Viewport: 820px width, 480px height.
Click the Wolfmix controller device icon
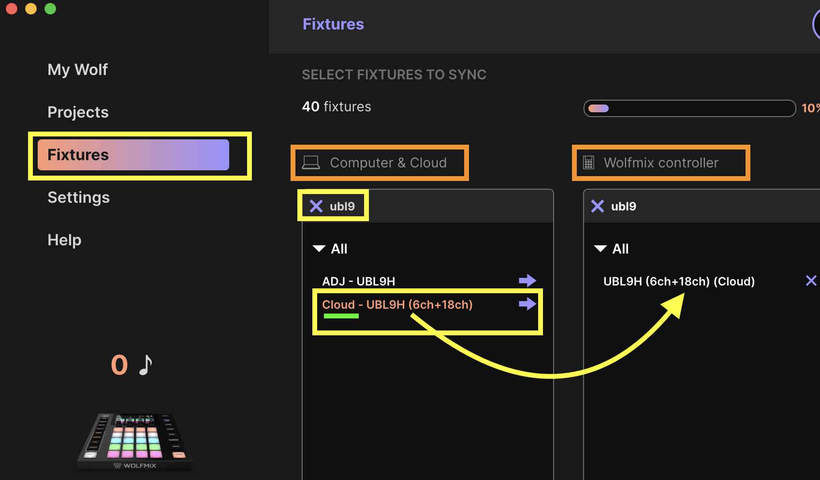[x=588, y=163]
